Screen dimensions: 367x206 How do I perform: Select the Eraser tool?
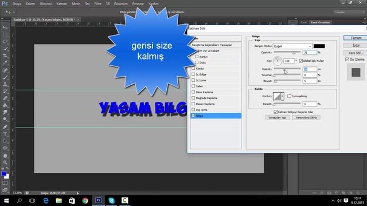pyautogui.click(x=5, y=98)
